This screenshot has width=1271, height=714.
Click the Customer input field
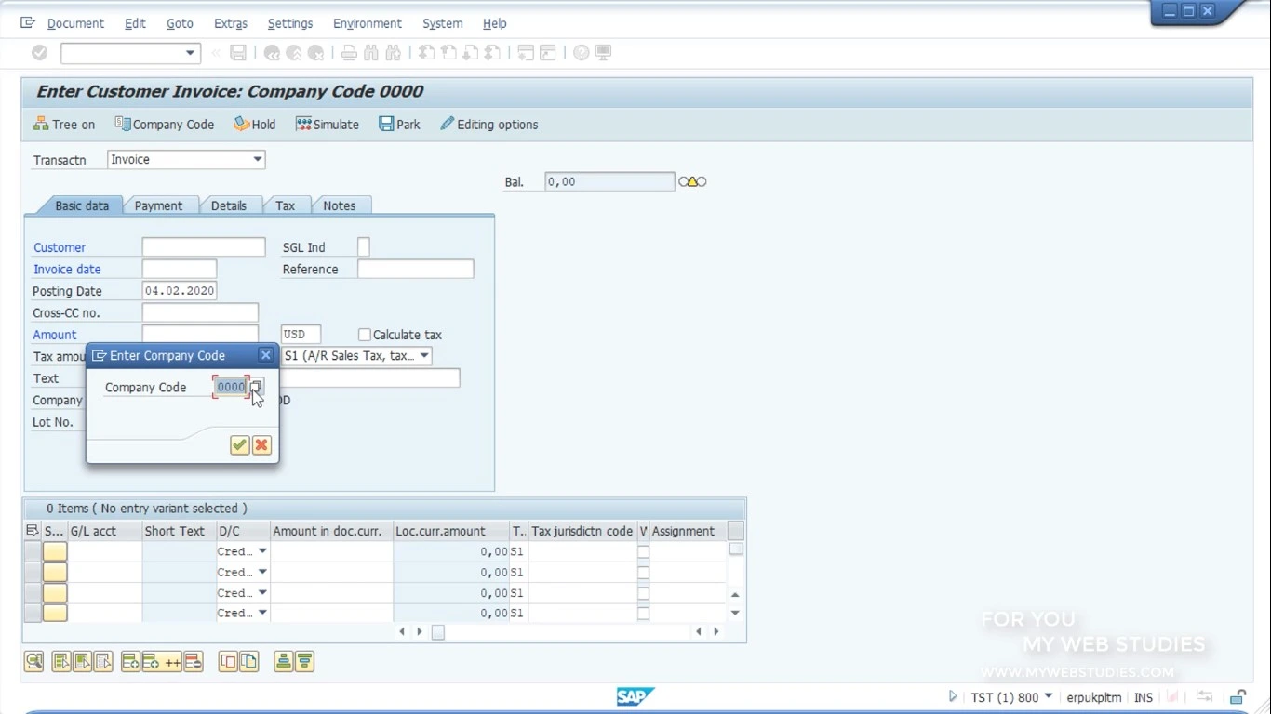point(204,247)
